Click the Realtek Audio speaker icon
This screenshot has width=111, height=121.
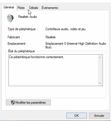10,18
